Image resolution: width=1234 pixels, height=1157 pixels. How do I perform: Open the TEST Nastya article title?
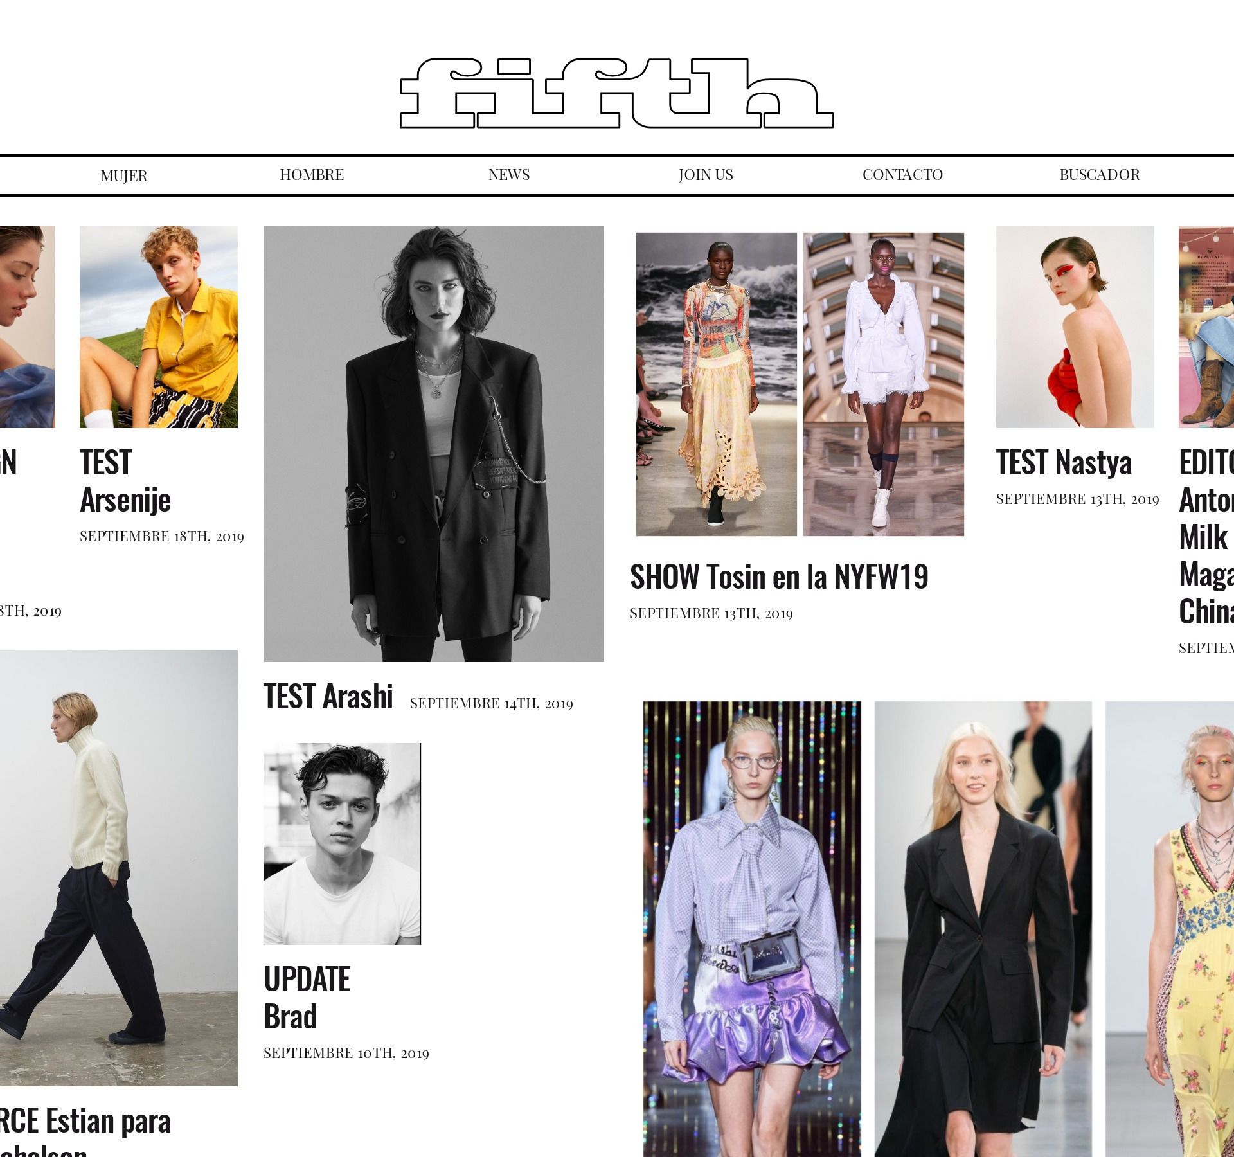(1064, 463)
